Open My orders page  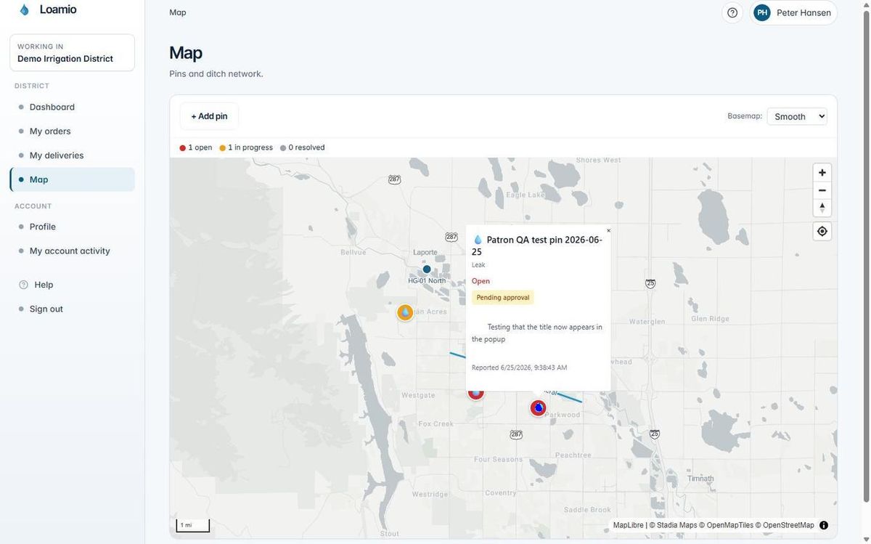coord(72,131)
